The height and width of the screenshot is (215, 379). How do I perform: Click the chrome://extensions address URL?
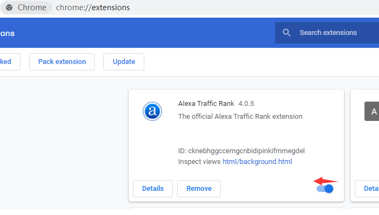click(x=93, y=8)
